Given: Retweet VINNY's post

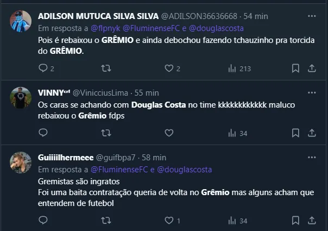Looking at the screenshot, I should pyautogui.click(x=106, y=133).
